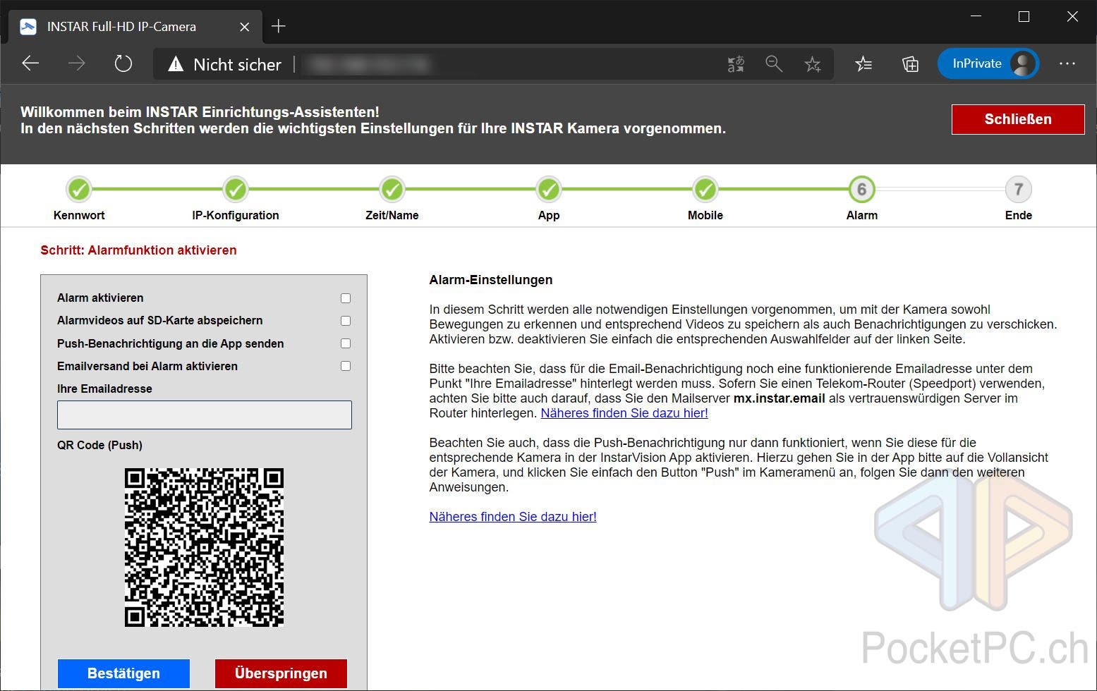Enable 'Push-Benachrichtigung an die App senden' checkbox

(x=346, y=343)
